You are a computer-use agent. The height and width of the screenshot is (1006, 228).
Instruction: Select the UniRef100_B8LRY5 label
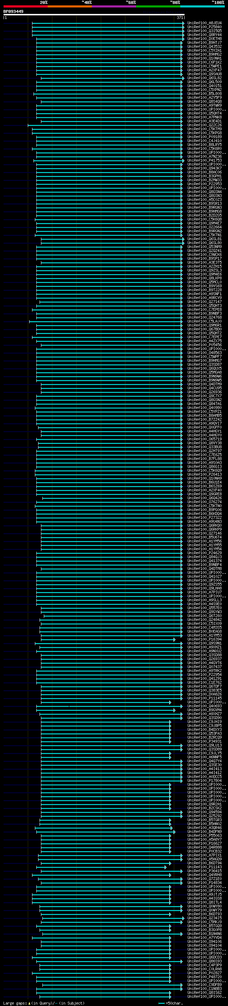click(204, 145)
